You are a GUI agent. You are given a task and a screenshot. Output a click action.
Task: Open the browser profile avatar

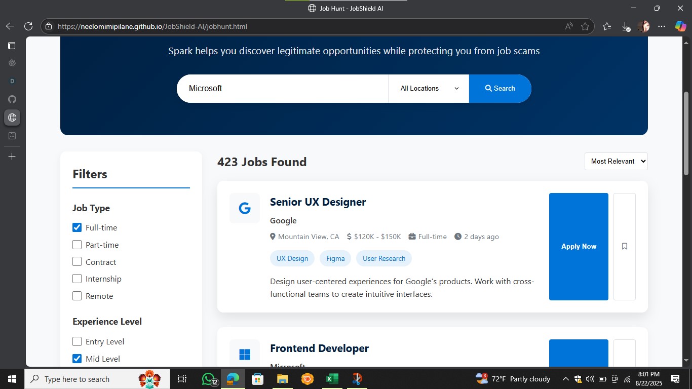click(x=644, y=26)
